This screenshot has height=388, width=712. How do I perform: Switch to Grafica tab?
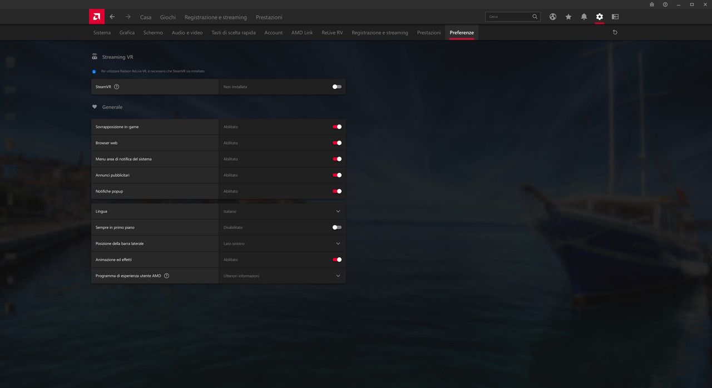pyautogui.click(x=127, y=33)
